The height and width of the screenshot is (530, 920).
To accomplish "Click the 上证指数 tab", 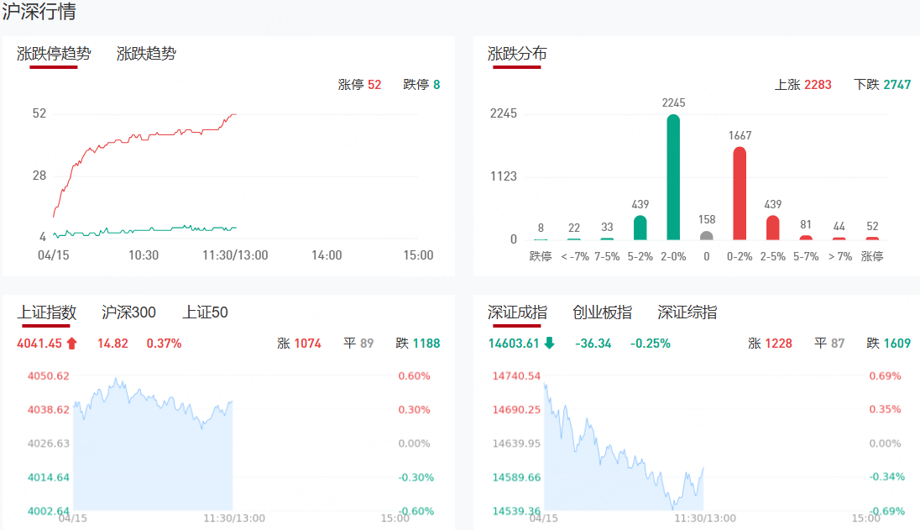I will 47,312.
